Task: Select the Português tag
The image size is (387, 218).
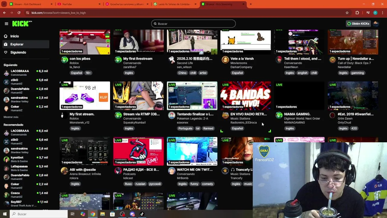Action: tap(185, 128)
